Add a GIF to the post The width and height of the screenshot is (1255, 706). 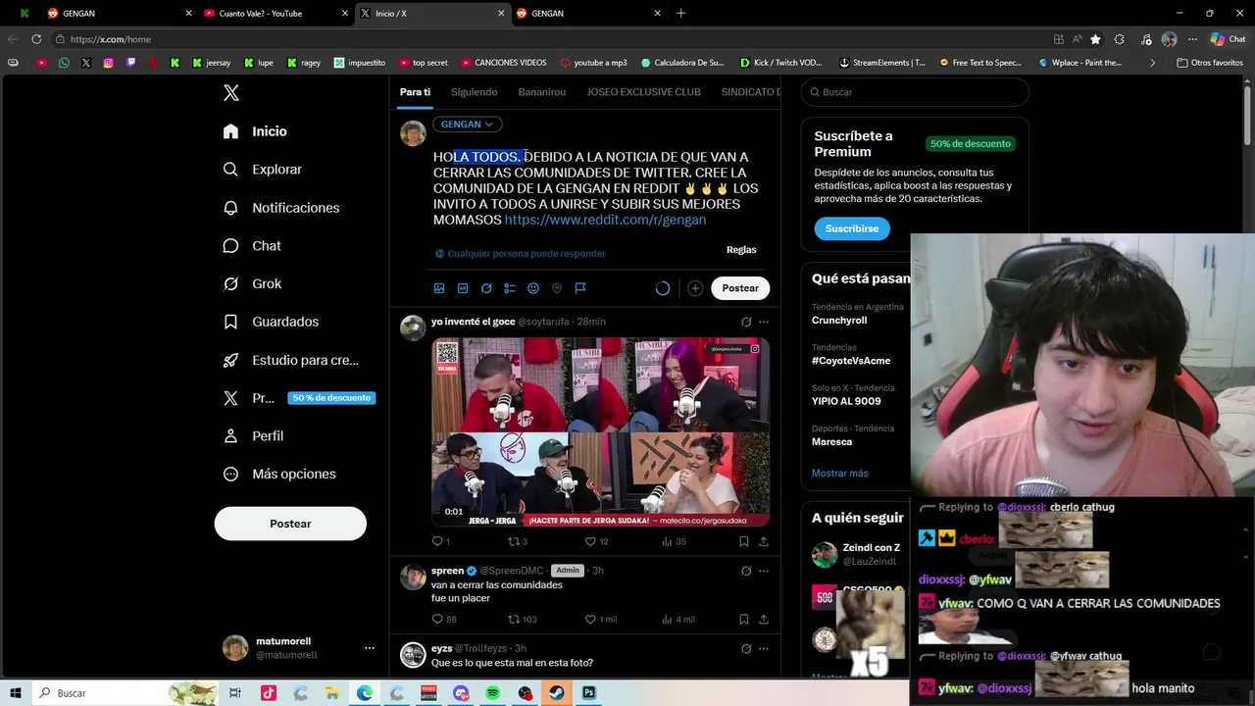click(x=463, y=288)
